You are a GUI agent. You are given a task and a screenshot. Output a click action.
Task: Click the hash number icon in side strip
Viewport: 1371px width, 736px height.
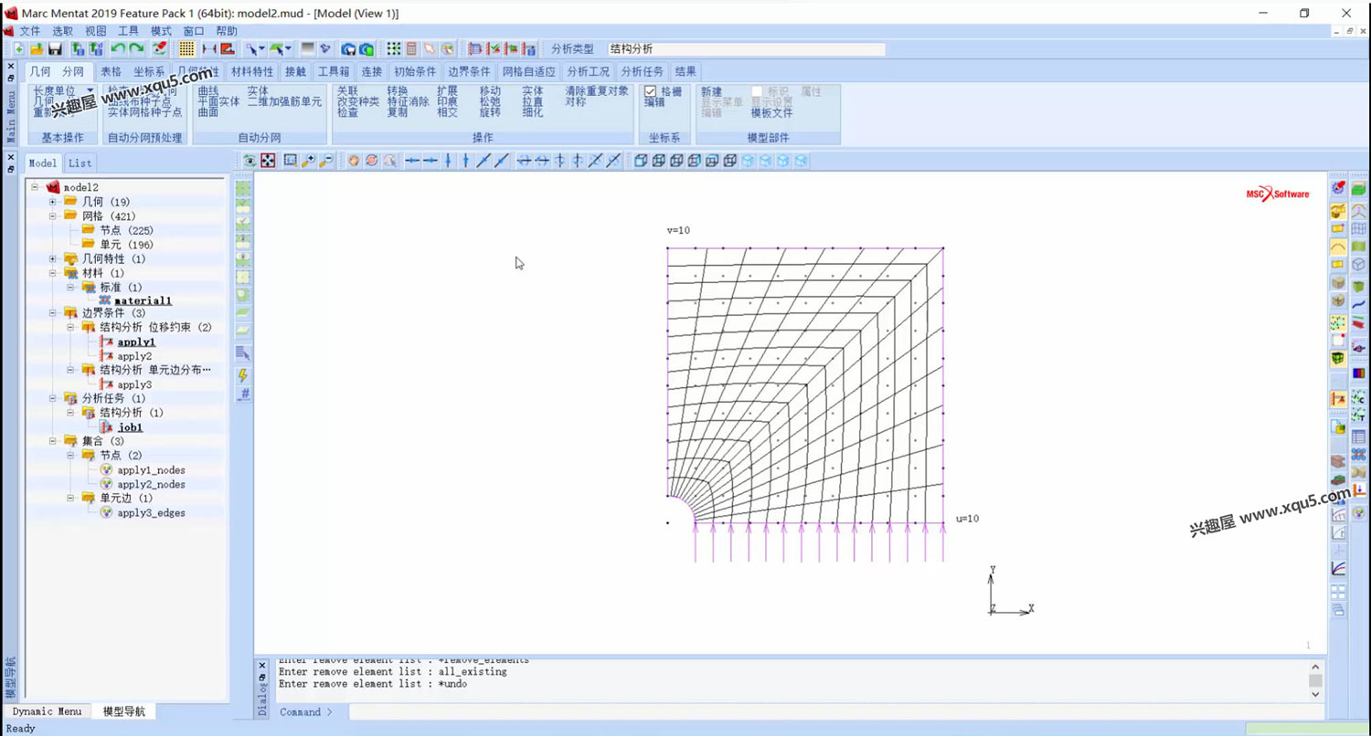243,394
